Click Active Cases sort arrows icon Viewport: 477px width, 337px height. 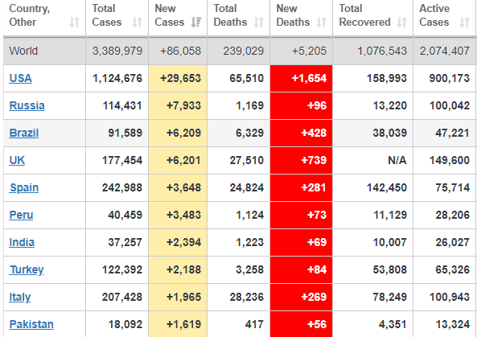(x=464, y=23)
